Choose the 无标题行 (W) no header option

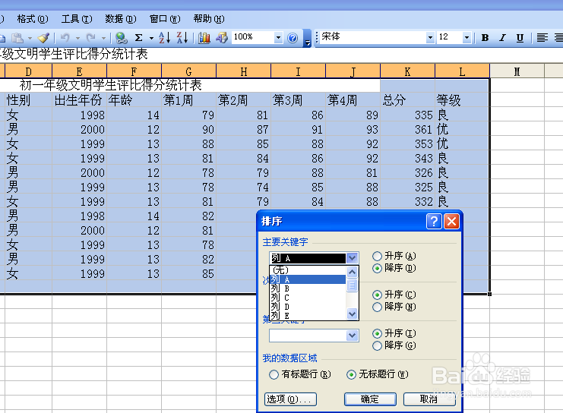[x=351, y=374]
